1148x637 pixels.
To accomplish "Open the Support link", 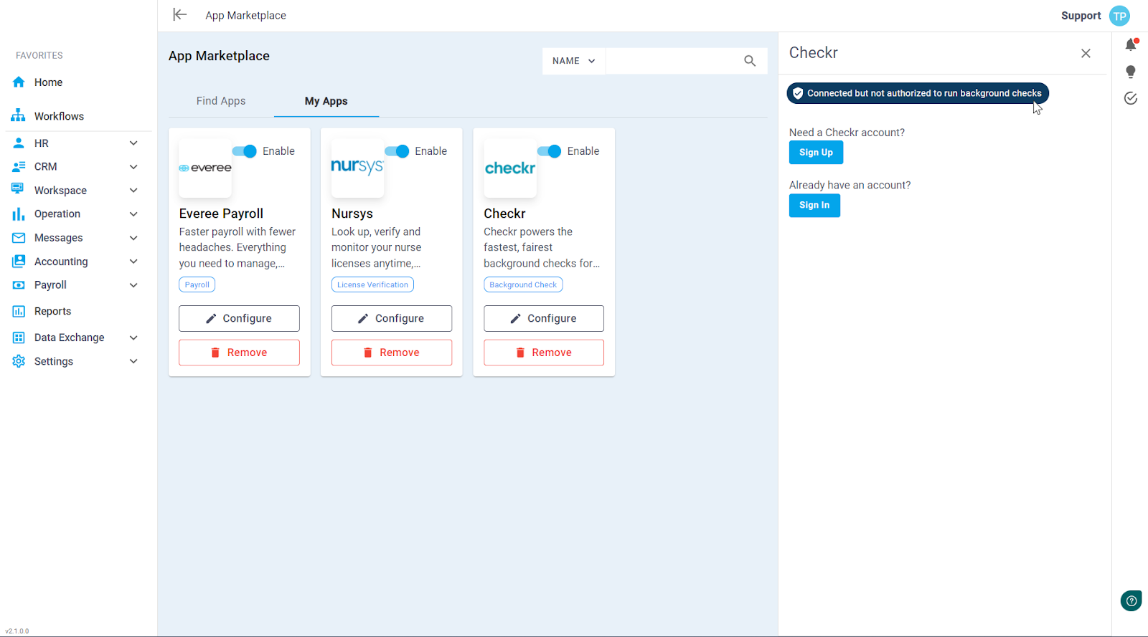I will [1081, 16].
